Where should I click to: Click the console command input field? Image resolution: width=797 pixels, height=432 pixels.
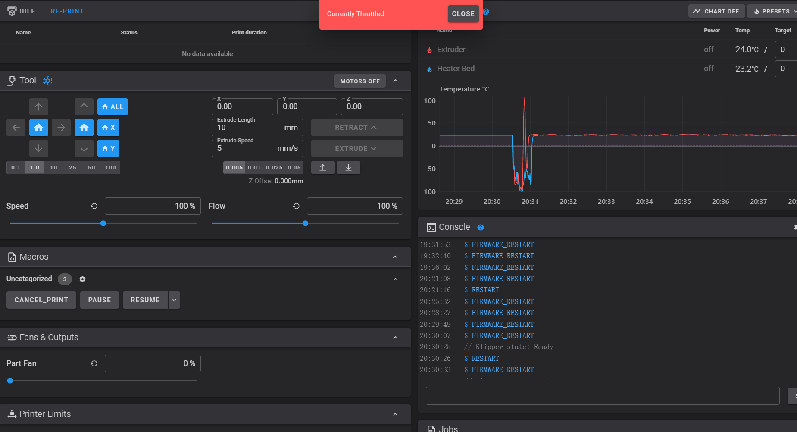(603, 396)
